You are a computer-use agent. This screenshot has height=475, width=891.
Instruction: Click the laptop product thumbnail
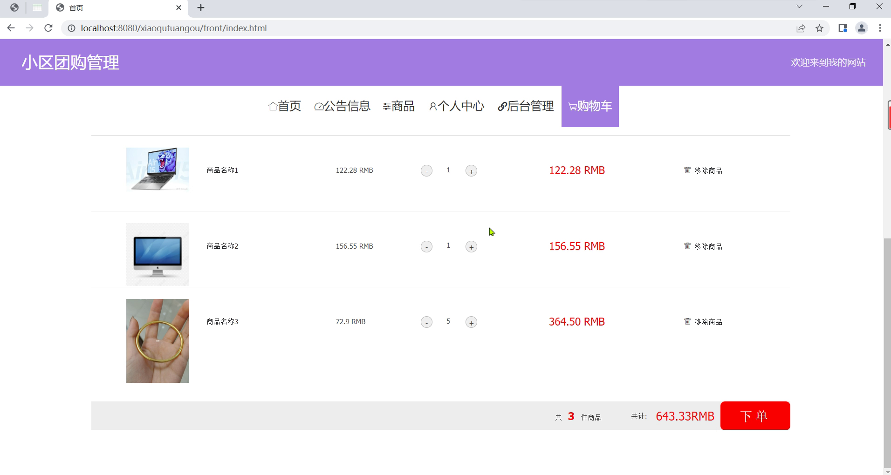point(158,170)
